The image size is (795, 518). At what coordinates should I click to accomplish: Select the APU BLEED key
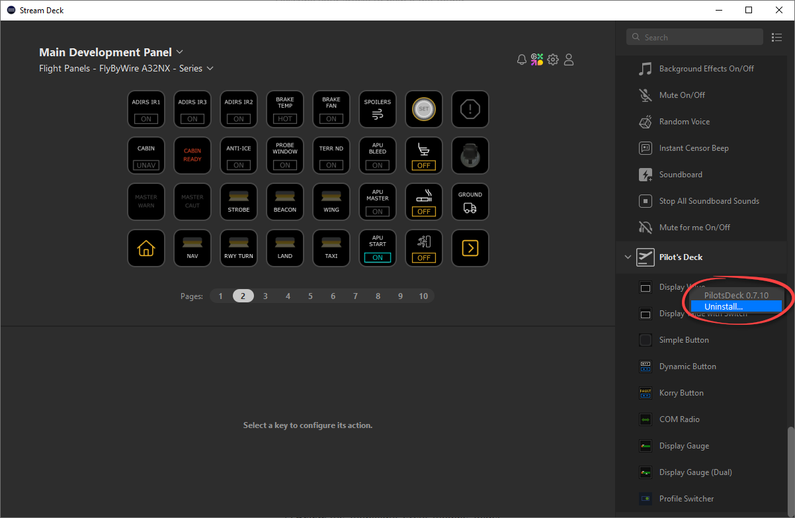tap(378, 155)
